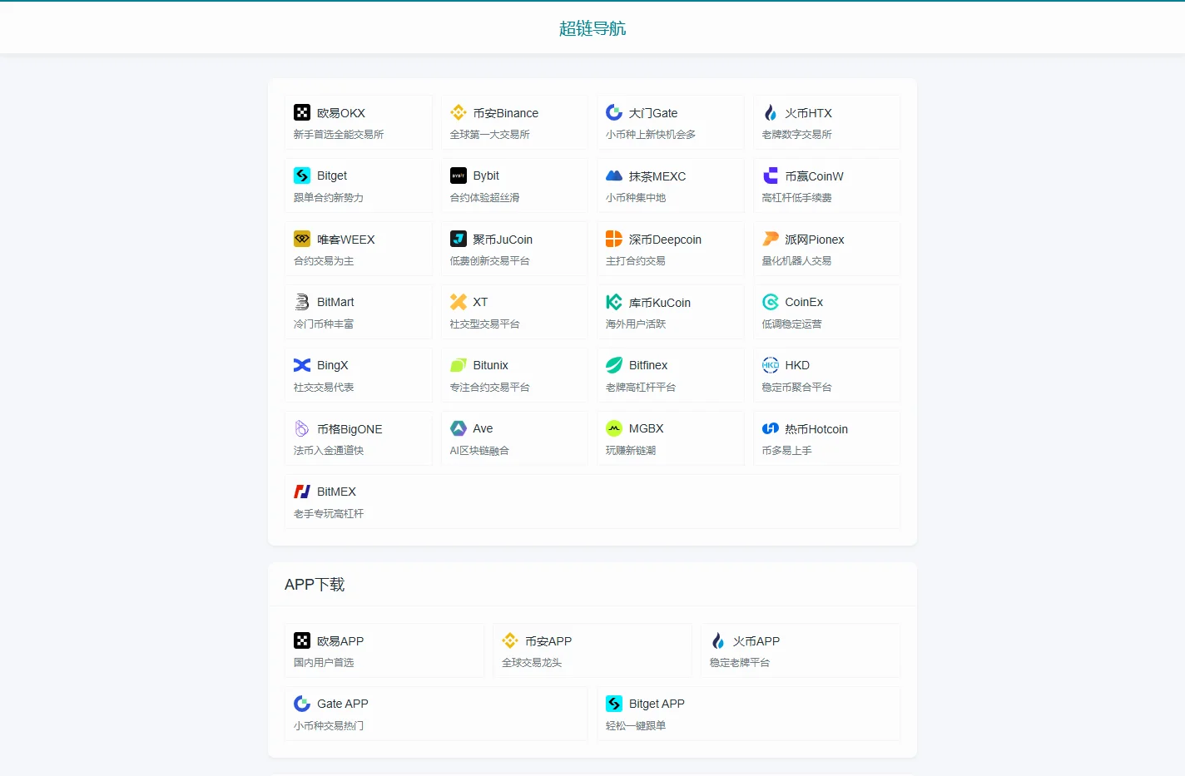
Task: Click the BitMart logo icon
Action: click(302, 302)
